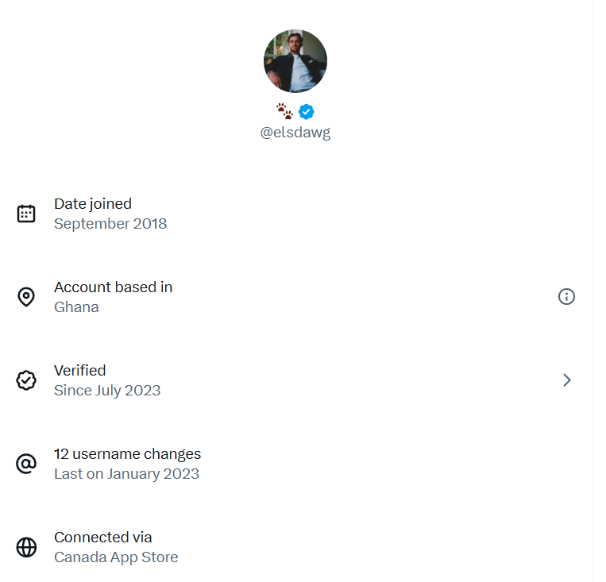Select the Date joined heading
Image resolution: width=606 pixels, height=582 pixels.
(93, 204)
